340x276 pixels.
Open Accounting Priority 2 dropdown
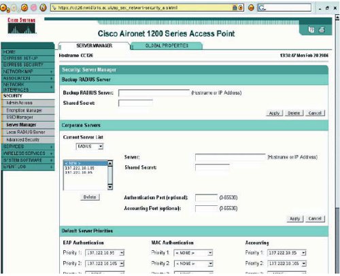(x=287, y=264)
